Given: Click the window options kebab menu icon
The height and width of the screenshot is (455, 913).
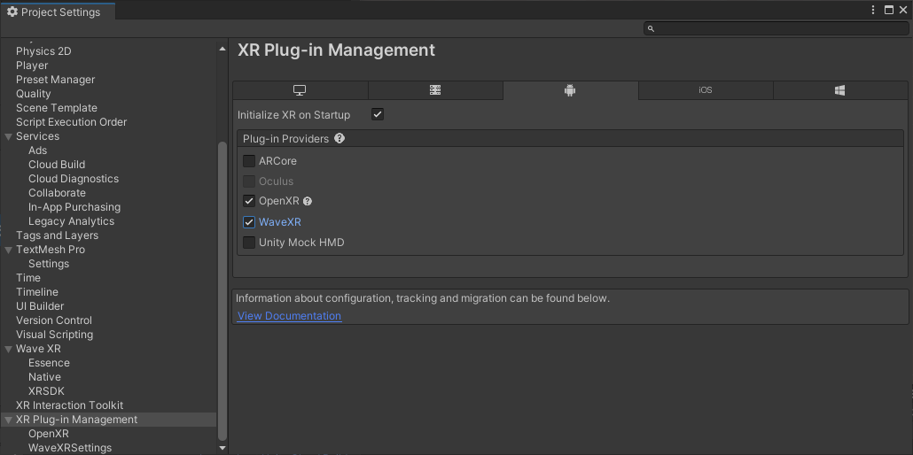Looking at the screenshot, I should tap(873, 10).
